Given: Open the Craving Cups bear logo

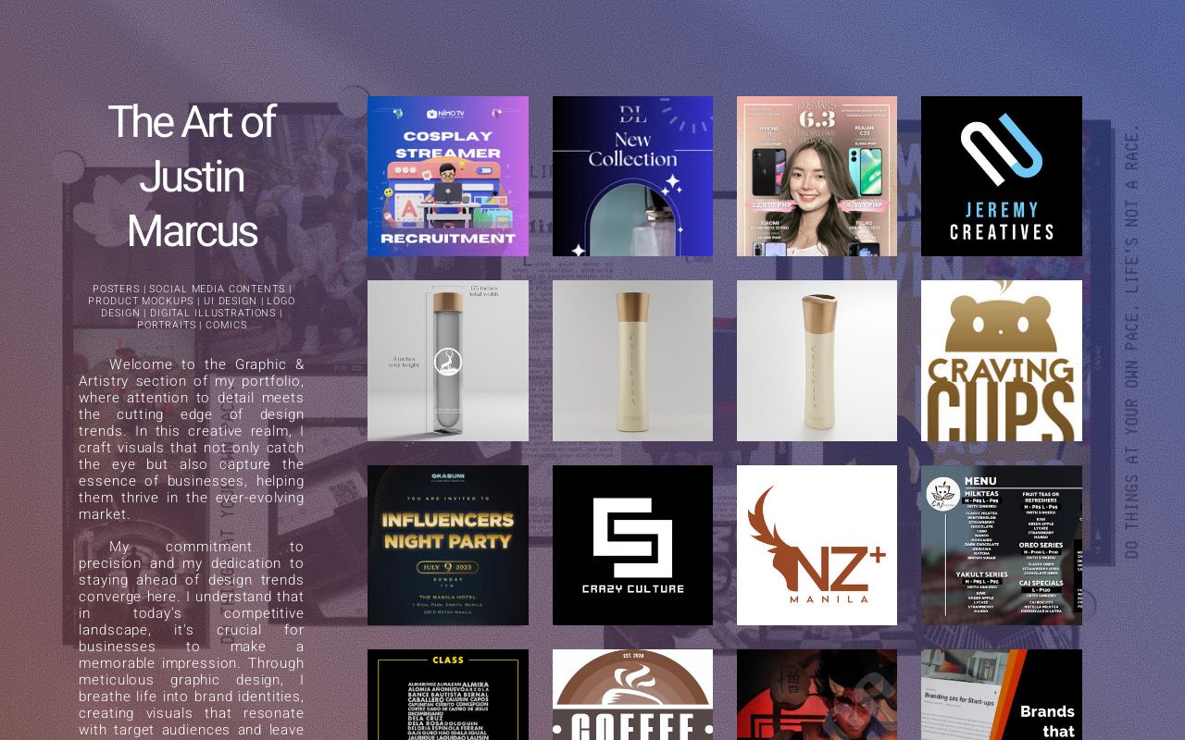Looking at the screenshot, I should [1001, 361].
